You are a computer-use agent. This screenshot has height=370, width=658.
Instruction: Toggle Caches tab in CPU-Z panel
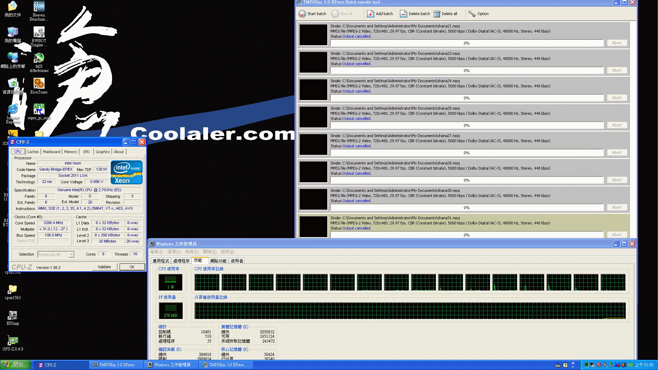coord(33,151)
